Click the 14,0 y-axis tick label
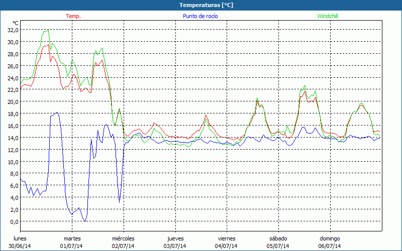The image size is (402, 251). 13,138
